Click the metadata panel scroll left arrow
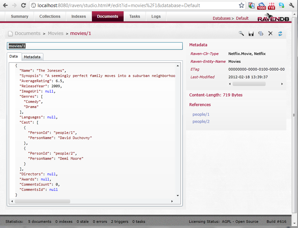Screen dimensions: 298x228 click(230, 84)
